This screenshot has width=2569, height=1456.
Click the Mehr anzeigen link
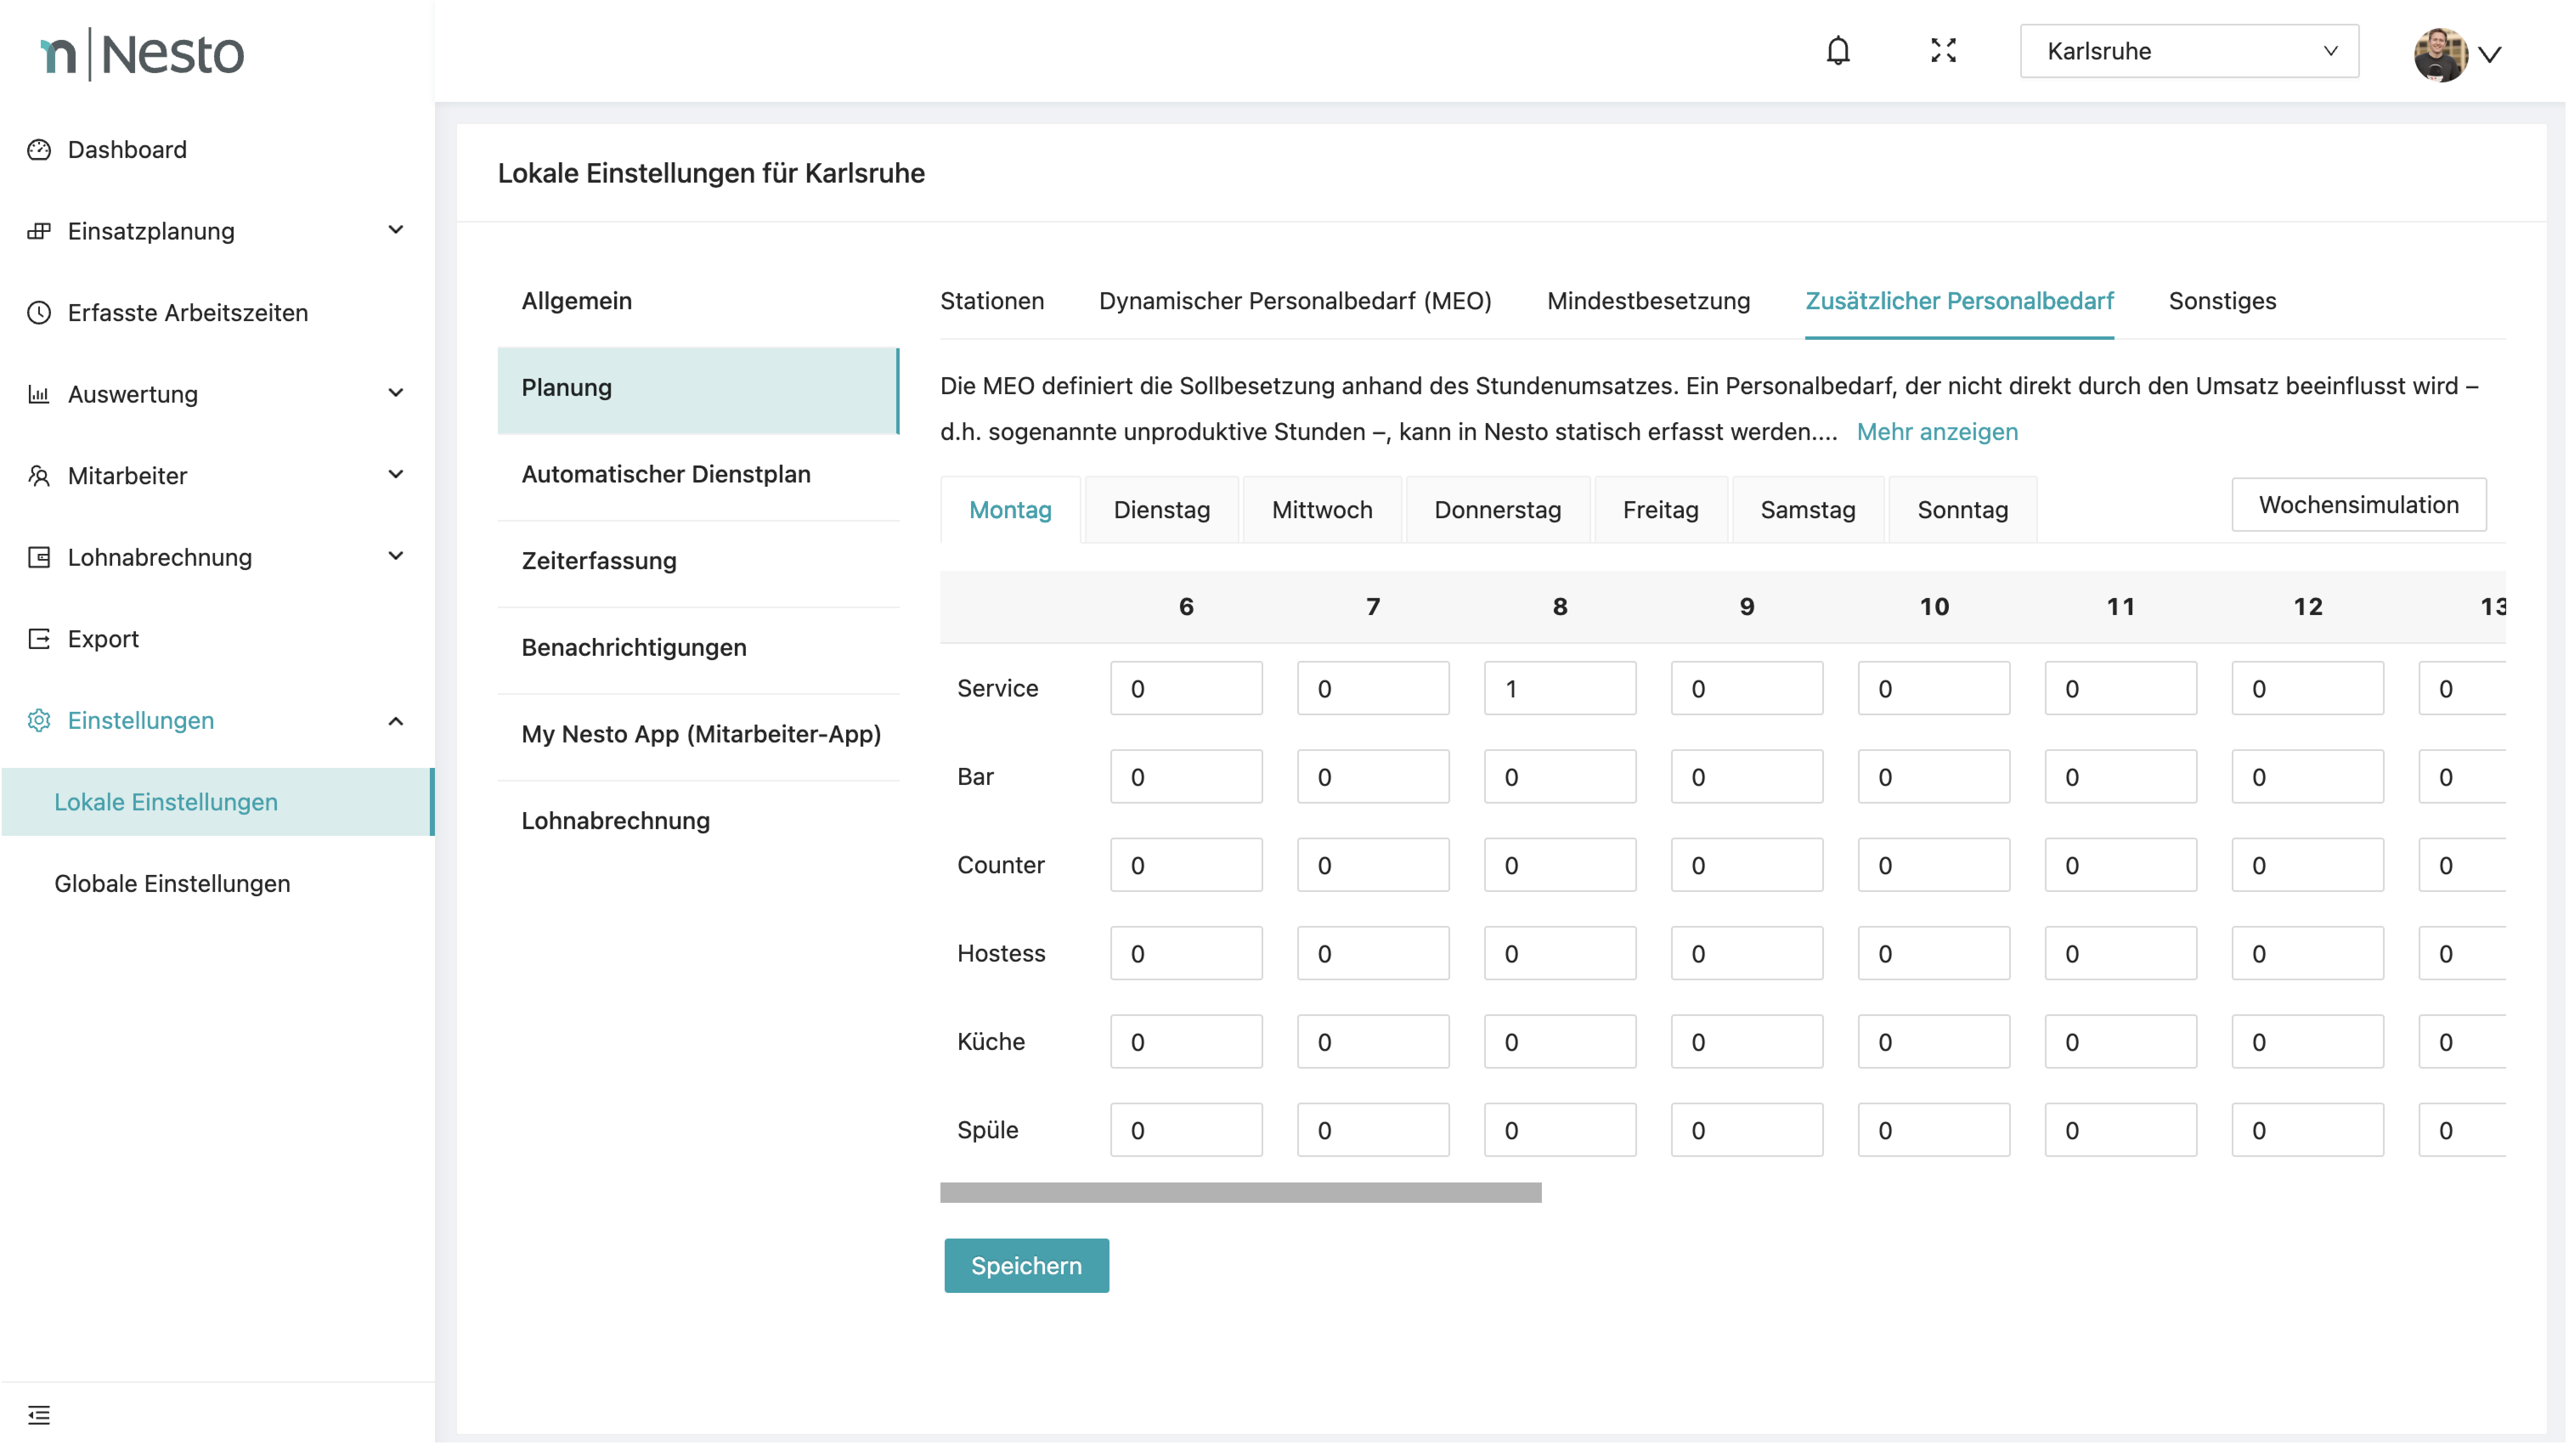(x=1937, y=432)
